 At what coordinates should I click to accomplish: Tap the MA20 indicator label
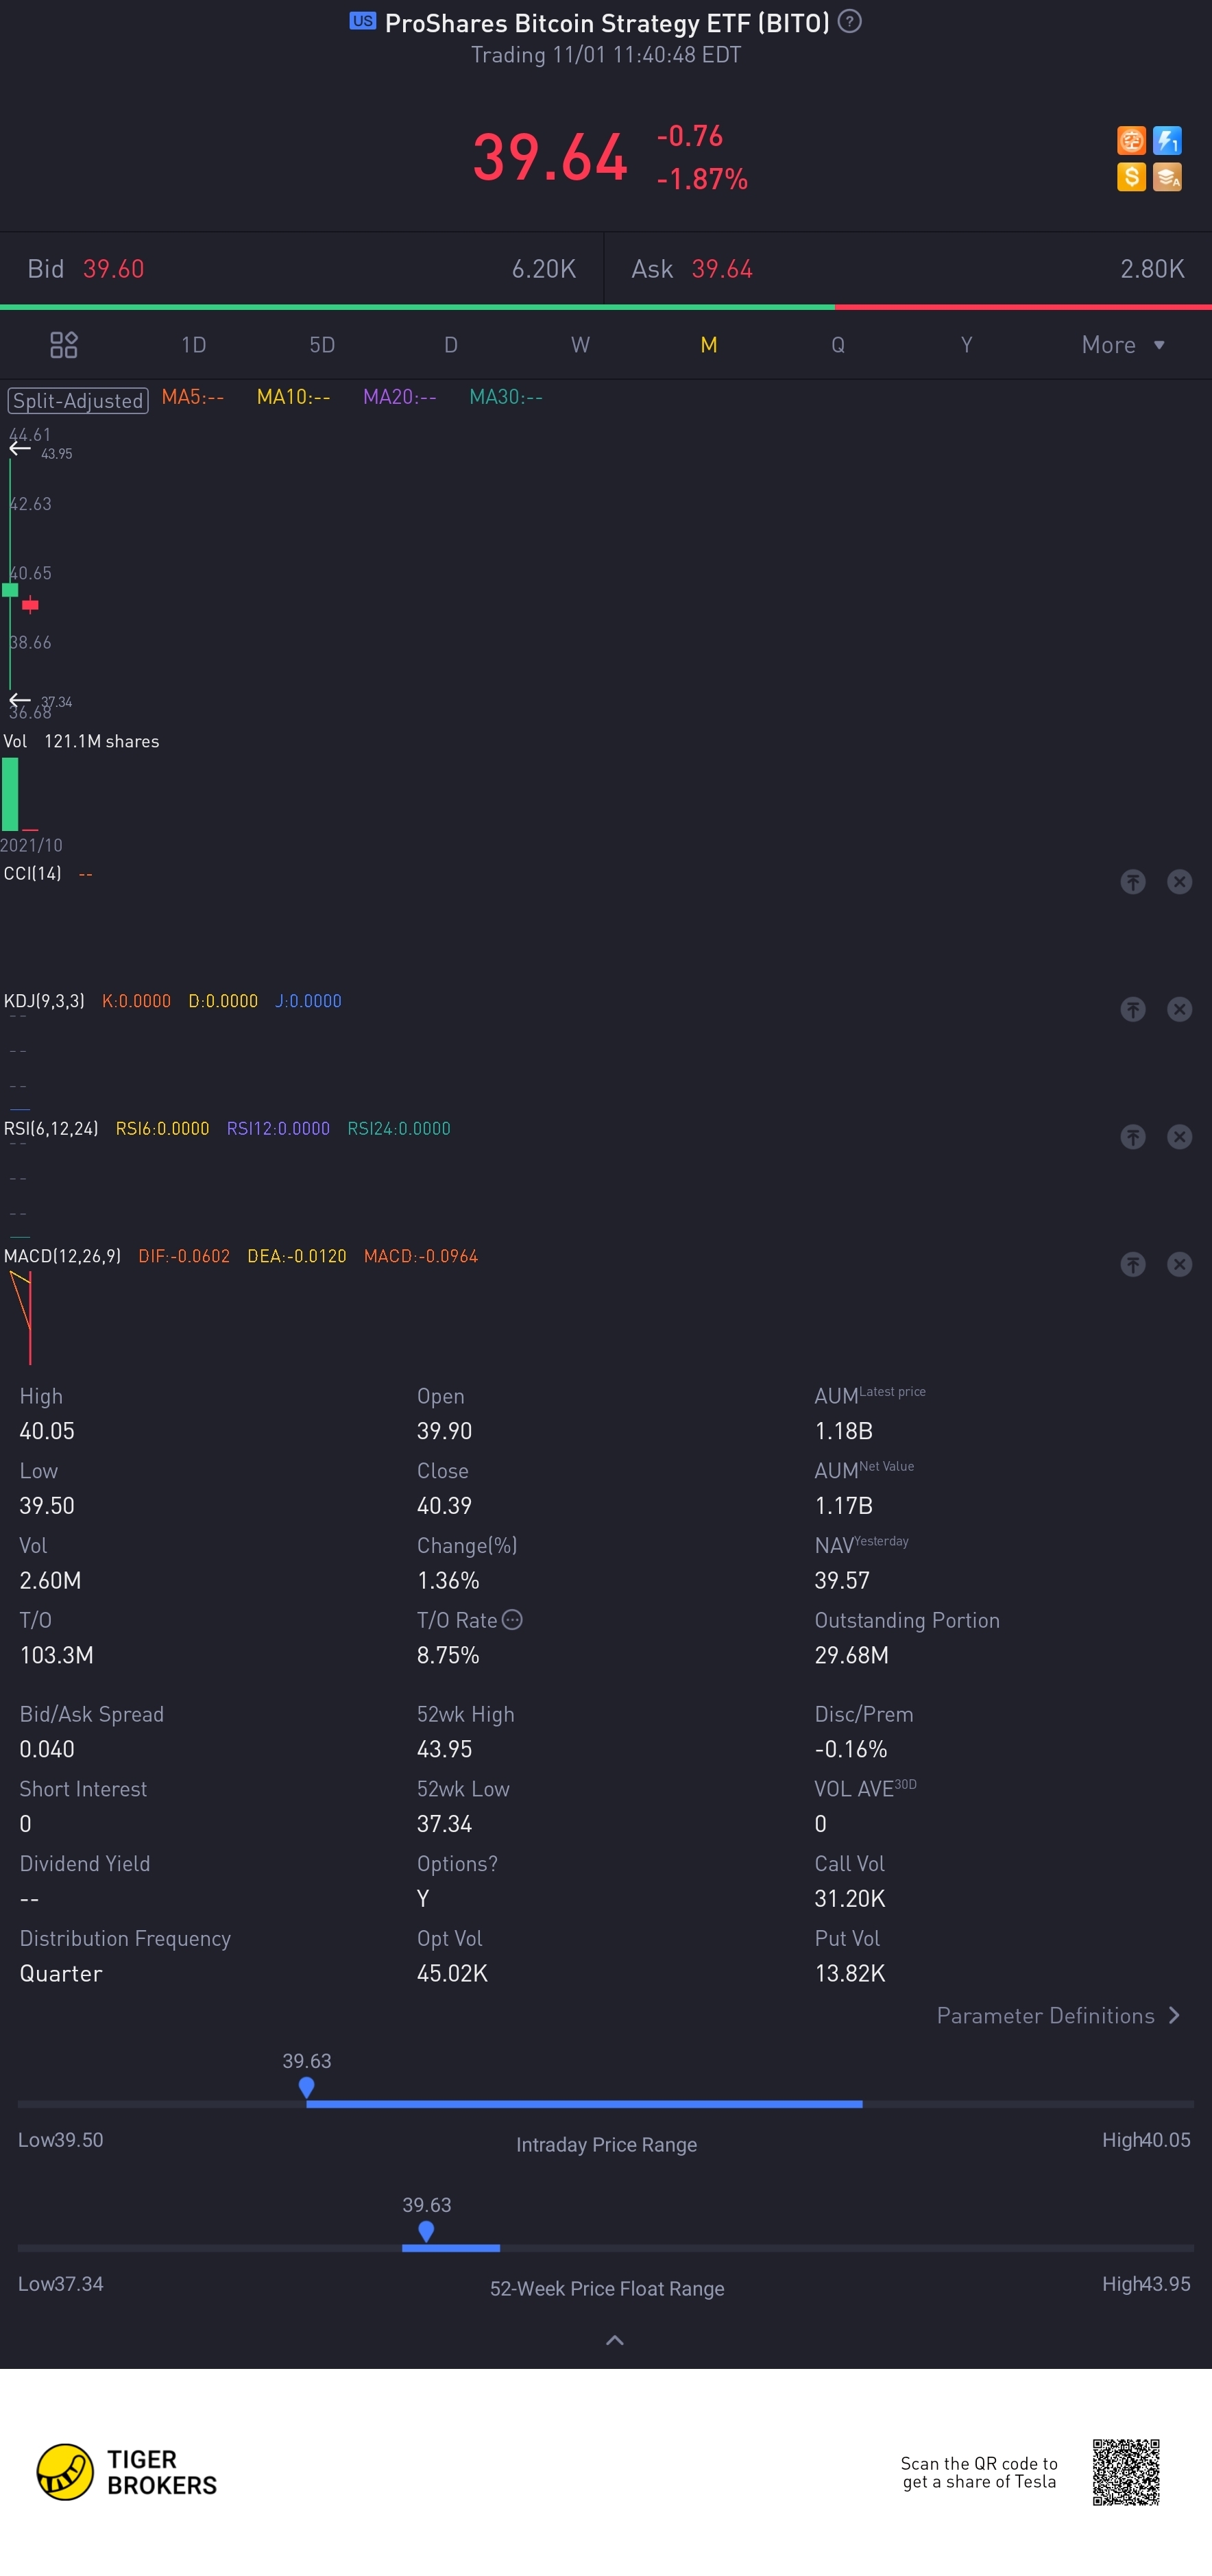click(x=400, y=397)
